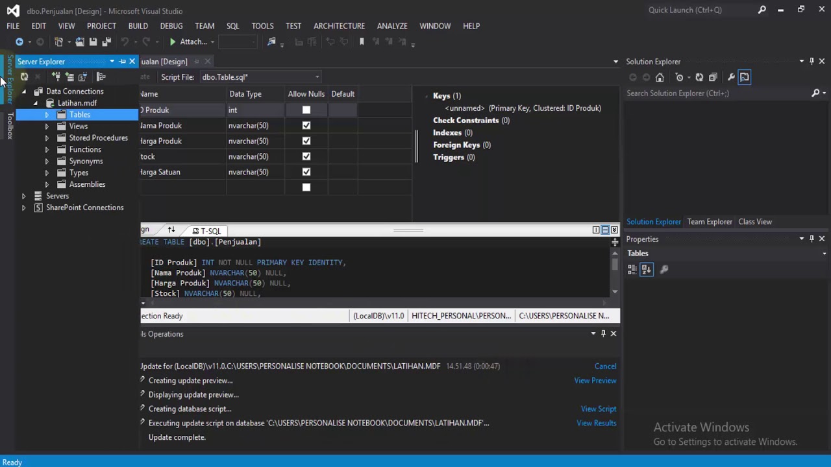
Task: Click Preview Selected Items icon in Solution Explorer
Action: pyautogui.click(x=745, y=77)
